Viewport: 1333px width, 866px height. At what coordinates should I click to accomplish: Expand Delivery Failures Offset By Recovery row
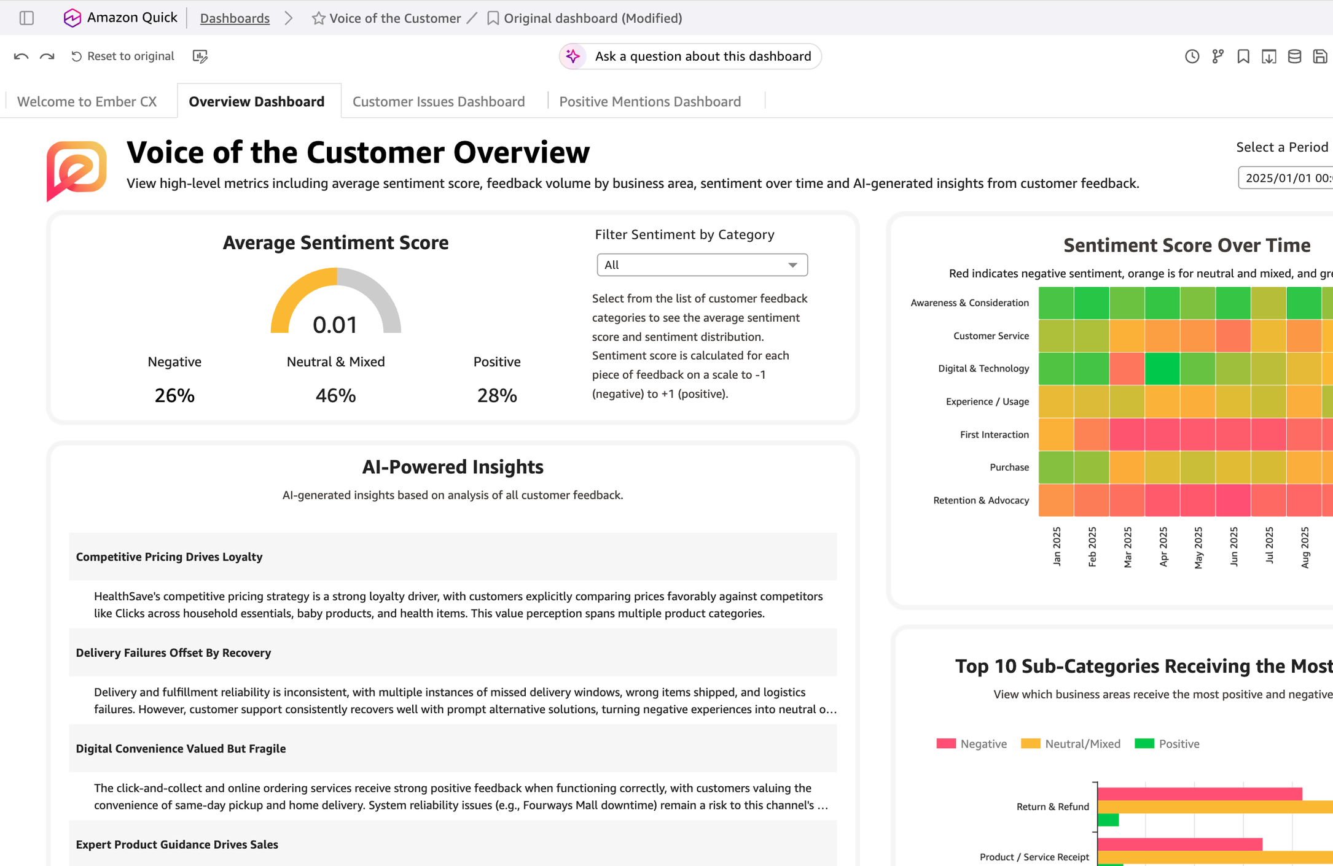coord(453,652)
